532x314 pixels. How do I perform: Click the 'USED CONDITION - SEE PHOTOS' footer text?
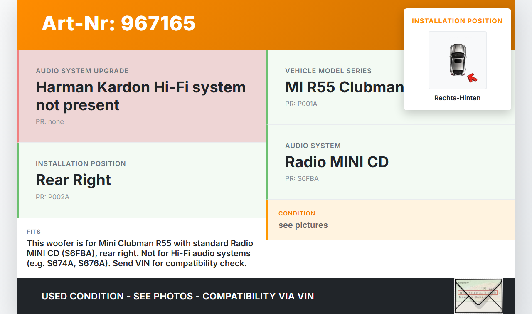177,296
